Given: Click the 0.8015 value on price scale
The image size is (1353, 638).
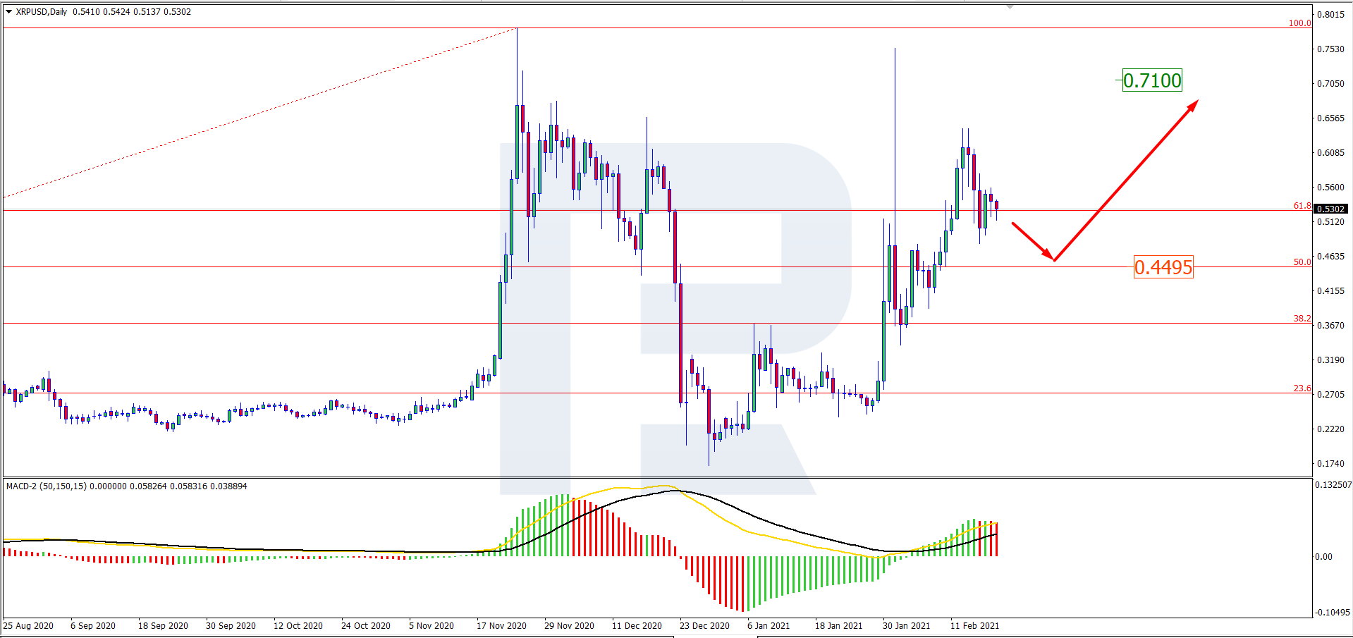Looking at the screenshot, I should 1330,15.
